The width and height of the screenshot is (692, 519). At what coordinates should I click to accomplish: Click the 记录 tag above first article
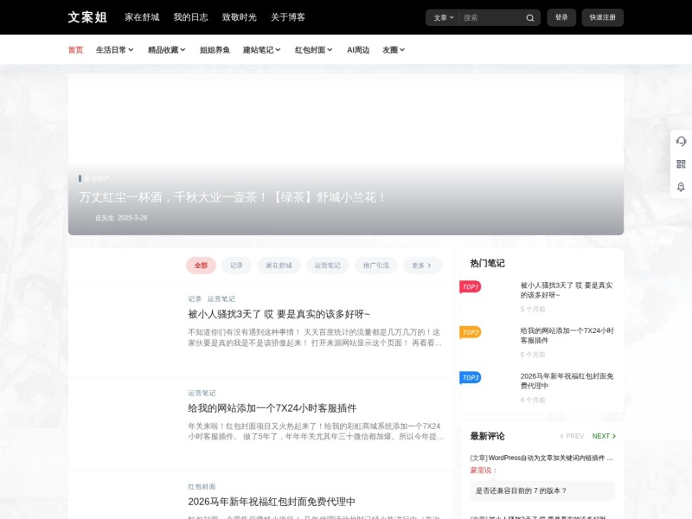(x=195, y=298)
